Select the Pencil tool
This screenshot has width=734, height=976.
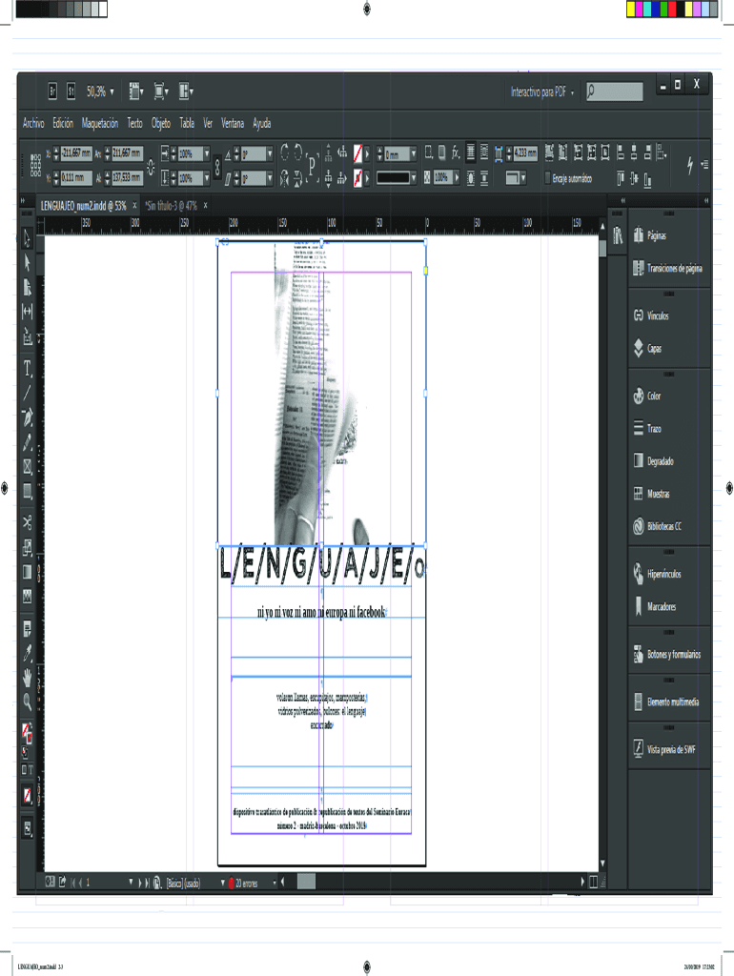tap(27, 442)
